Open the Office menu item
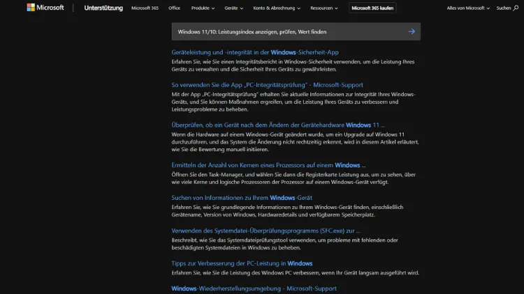524x294 pixels. click(174, 8)
